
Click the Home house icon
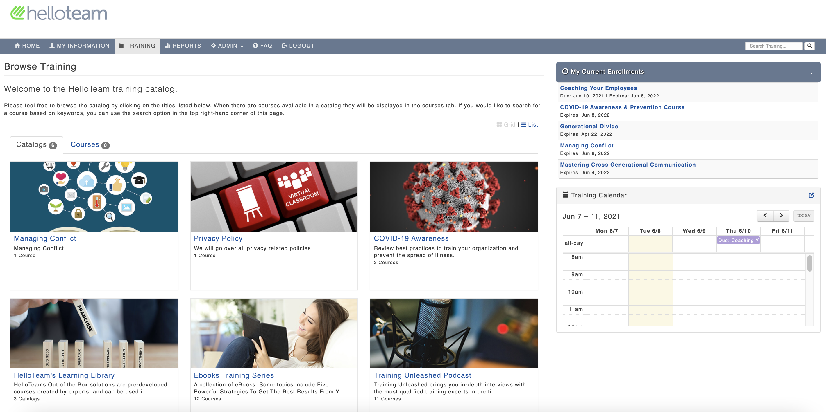click(x=17, y=46)
